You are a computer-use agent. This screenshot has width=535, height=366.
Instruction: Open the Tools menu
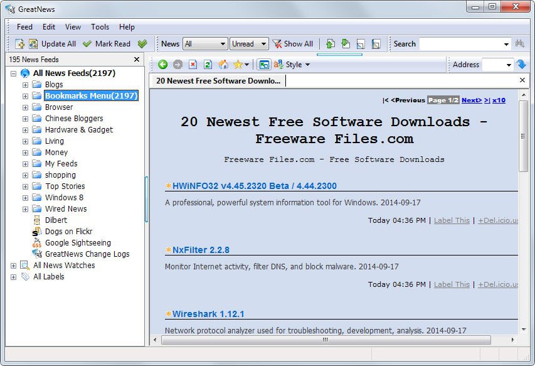100,27
